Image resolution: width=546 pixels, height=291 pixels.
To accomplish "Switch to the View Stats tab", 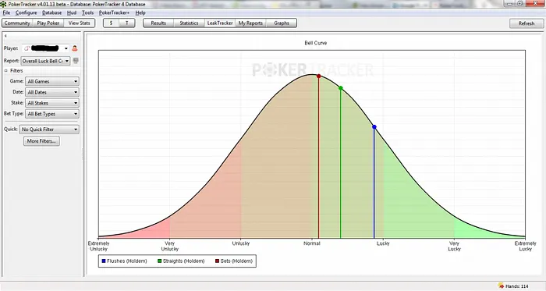I will [79, 23].
